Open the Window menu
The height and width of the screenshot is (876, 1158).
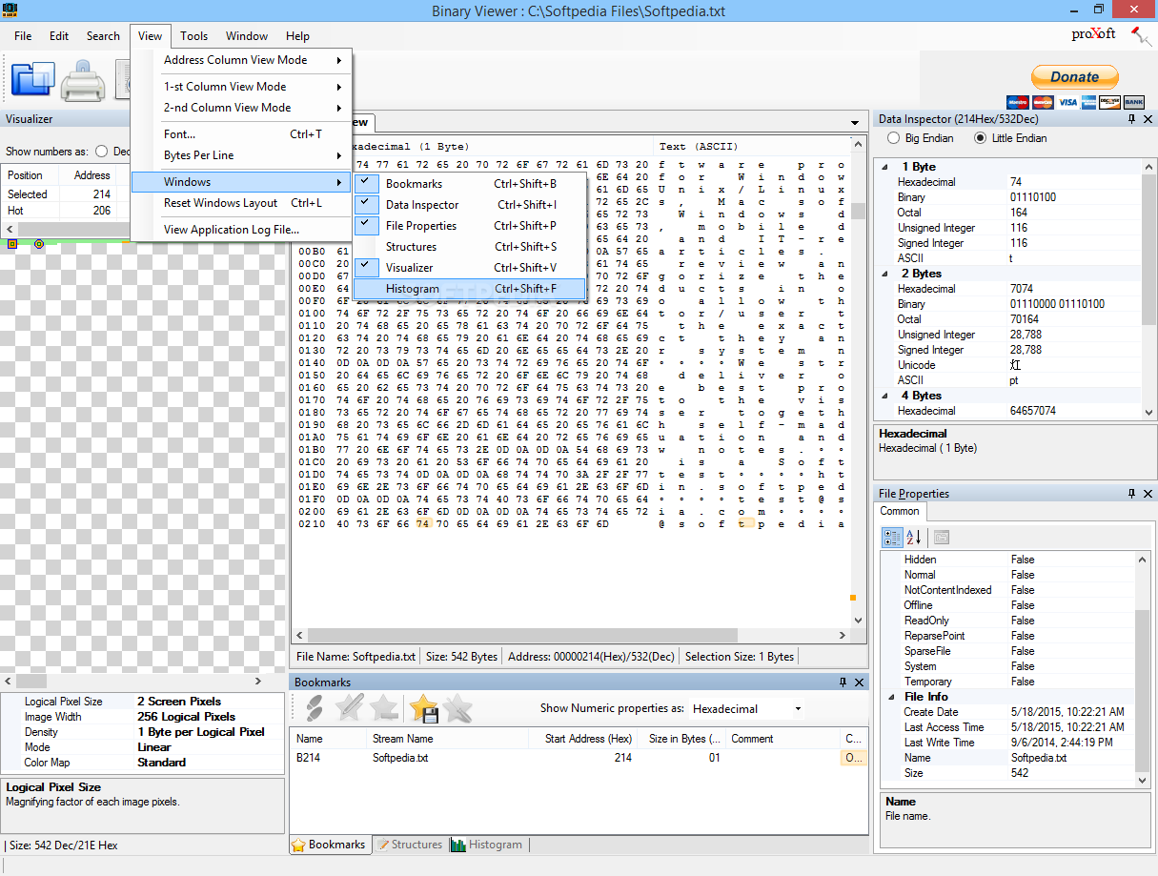click(x=247, y=36)
